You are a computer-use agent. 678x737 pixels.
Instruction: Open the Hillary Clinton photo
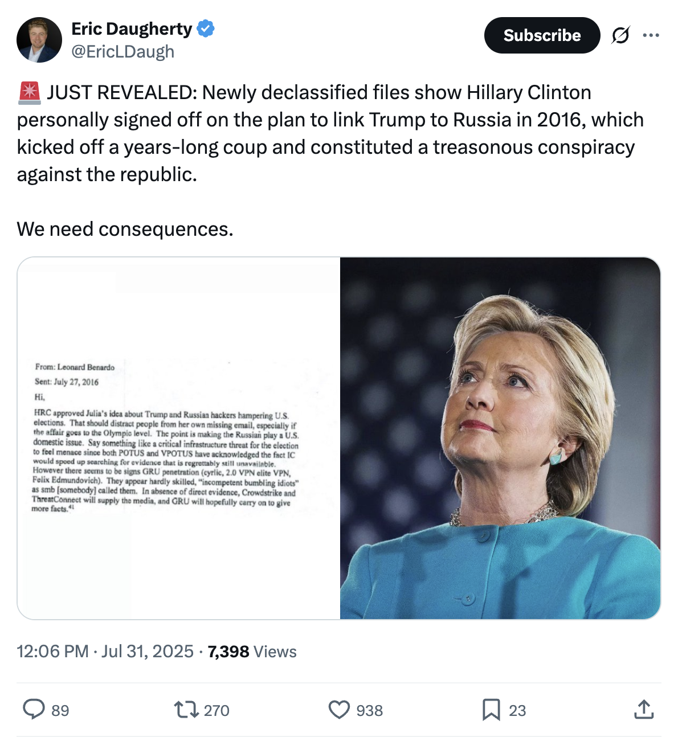(500, 438)
